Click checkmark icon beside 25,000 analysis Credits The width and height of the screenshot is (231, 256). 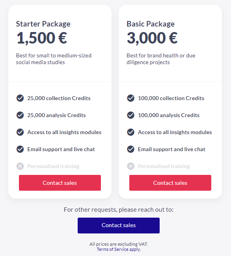pyautogui.click(x=20, y=115)
